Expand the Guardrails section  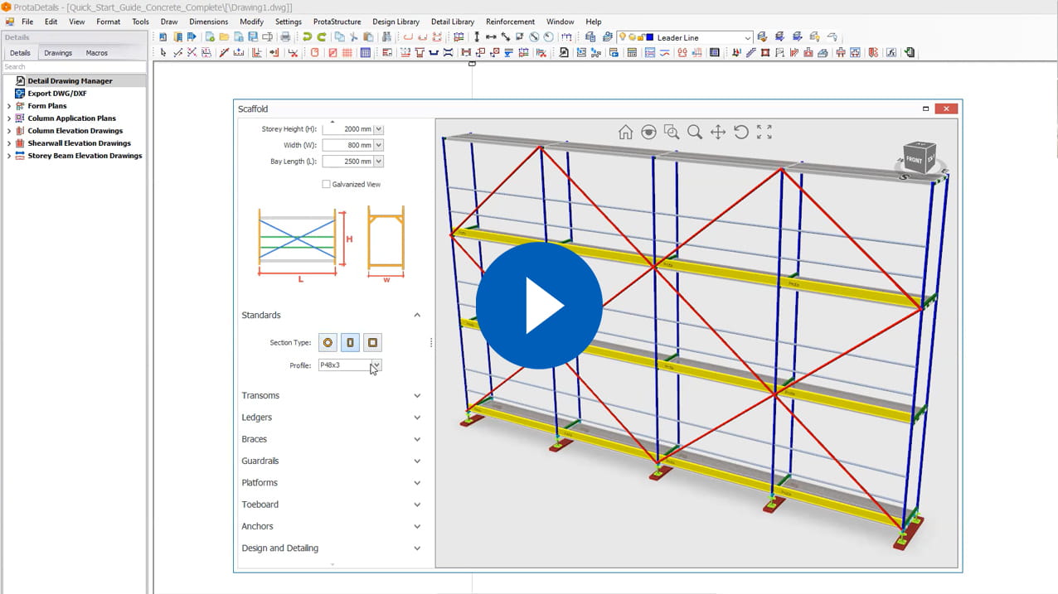click(417, 461)
